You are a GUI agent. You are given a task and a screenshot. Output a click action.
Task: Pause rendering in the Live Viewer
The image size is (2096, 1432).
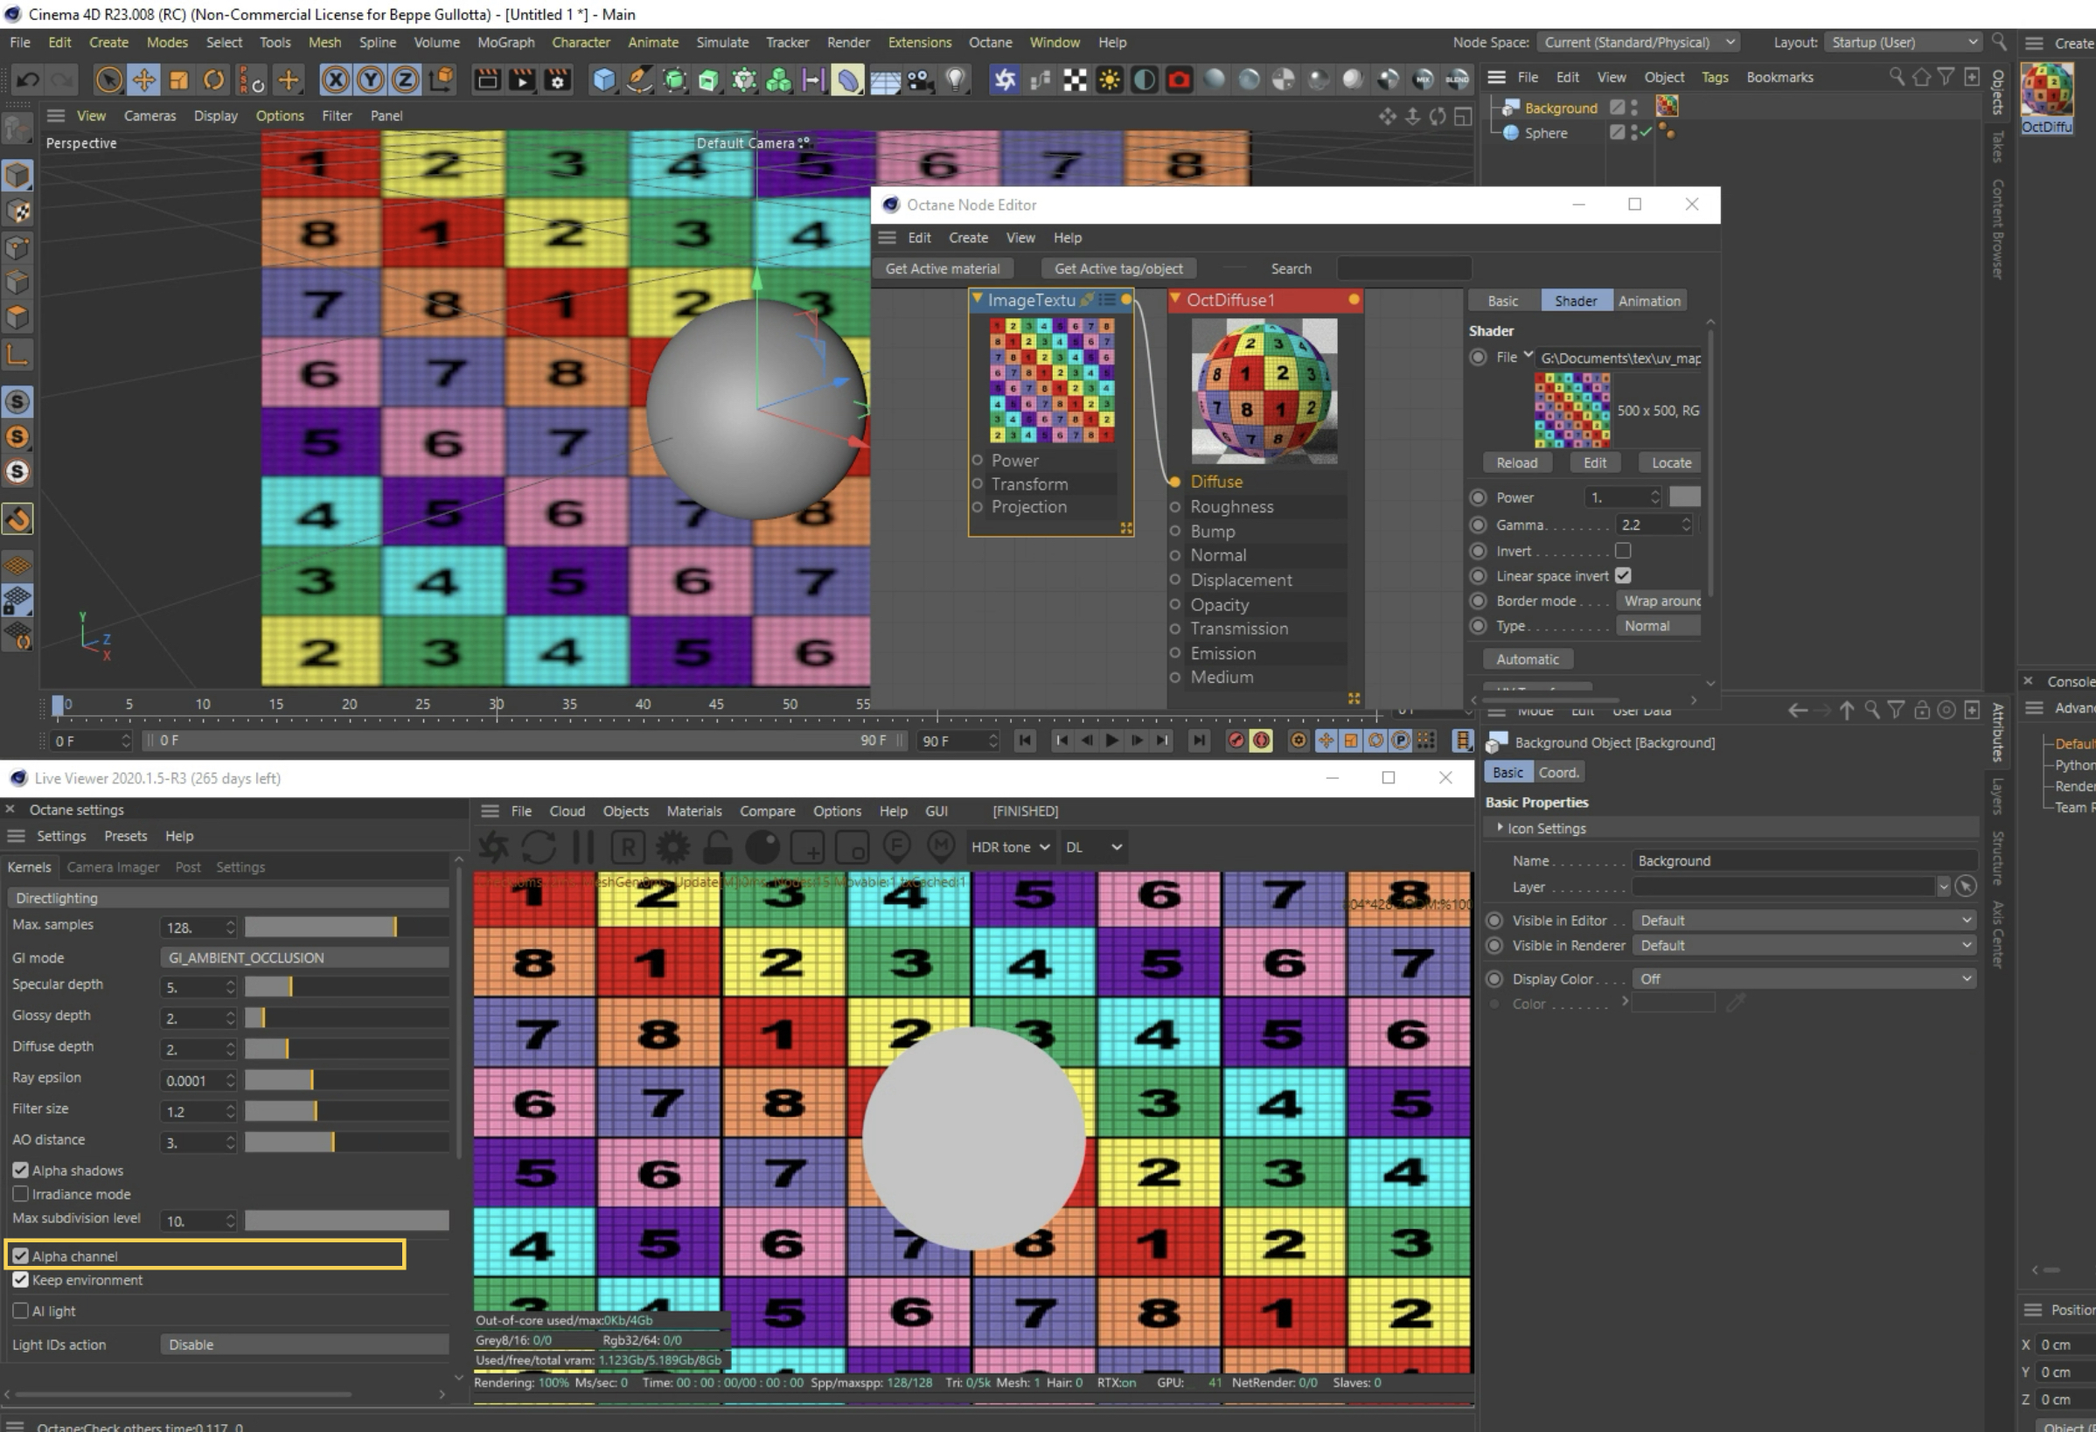582,847
